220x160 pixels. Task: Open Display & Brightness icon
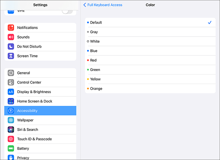click(x=11, y=92)
